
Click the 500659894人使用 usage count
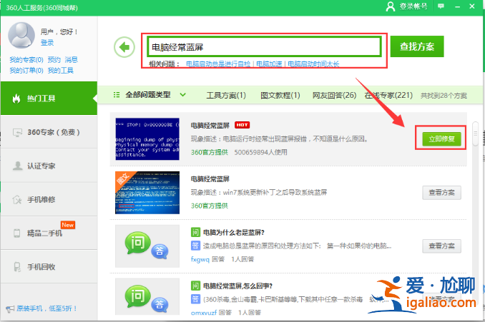[x=260, y=152]
